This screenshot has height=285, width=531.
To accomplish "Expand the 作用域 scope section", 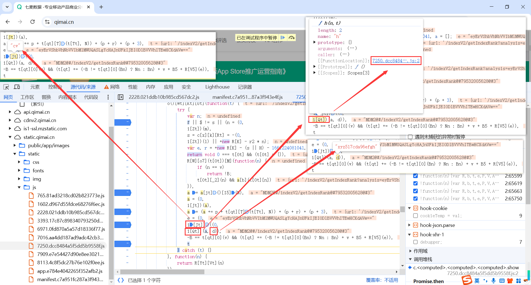I will [x=410, y=251].
